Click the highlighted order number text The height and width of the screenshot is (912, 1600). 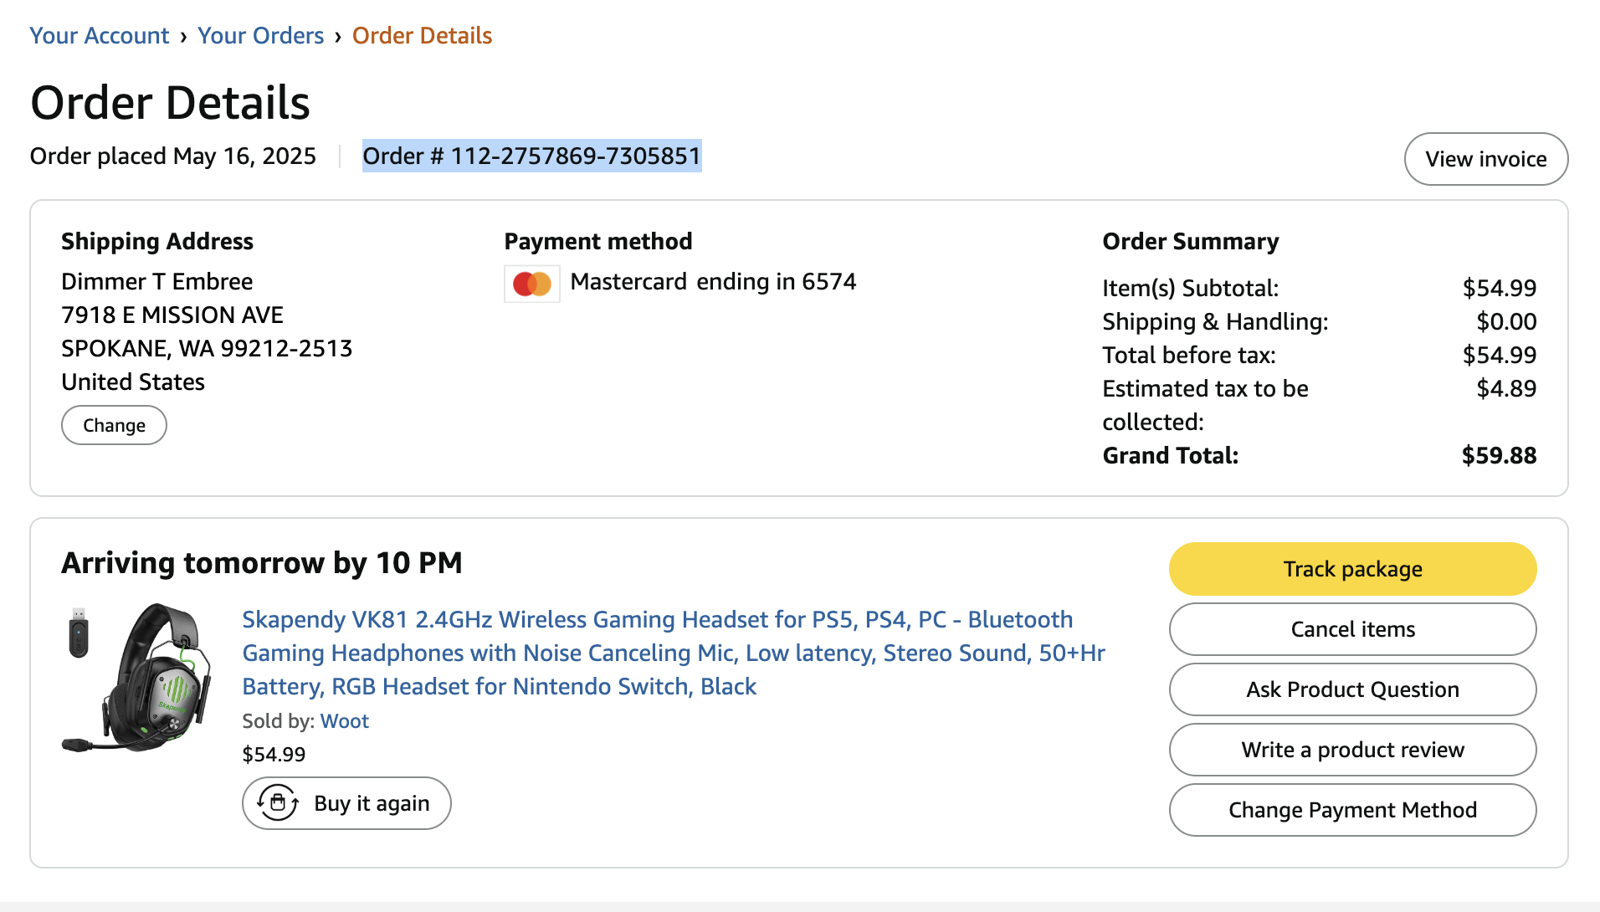(x=531, y=156)
